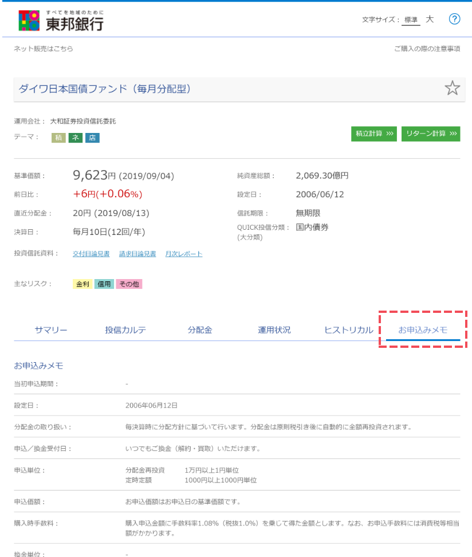Click the その他 risk badge
The width and height of the screenshot is (472, 557).
tap(129, 284)
